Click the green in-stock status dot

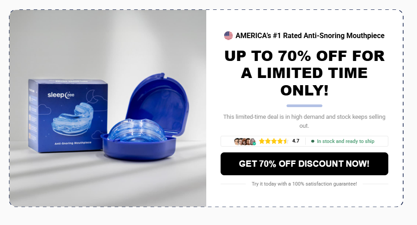313,141
